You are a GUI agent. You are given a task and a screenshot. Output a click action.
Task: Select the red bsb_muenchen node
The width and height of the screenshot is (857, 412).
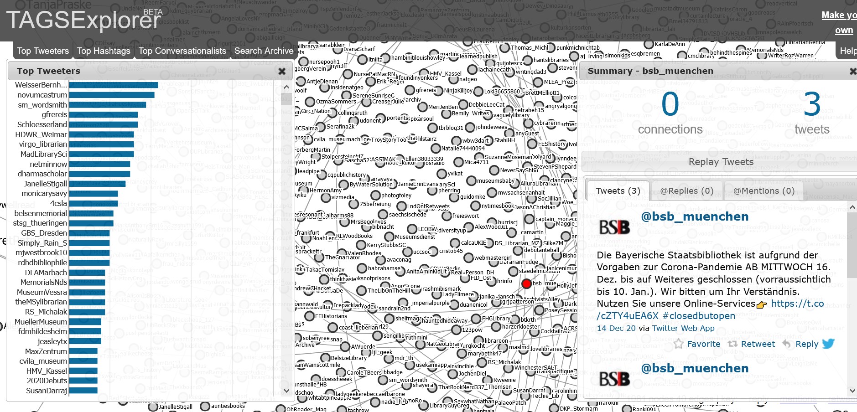click(526, 284)
